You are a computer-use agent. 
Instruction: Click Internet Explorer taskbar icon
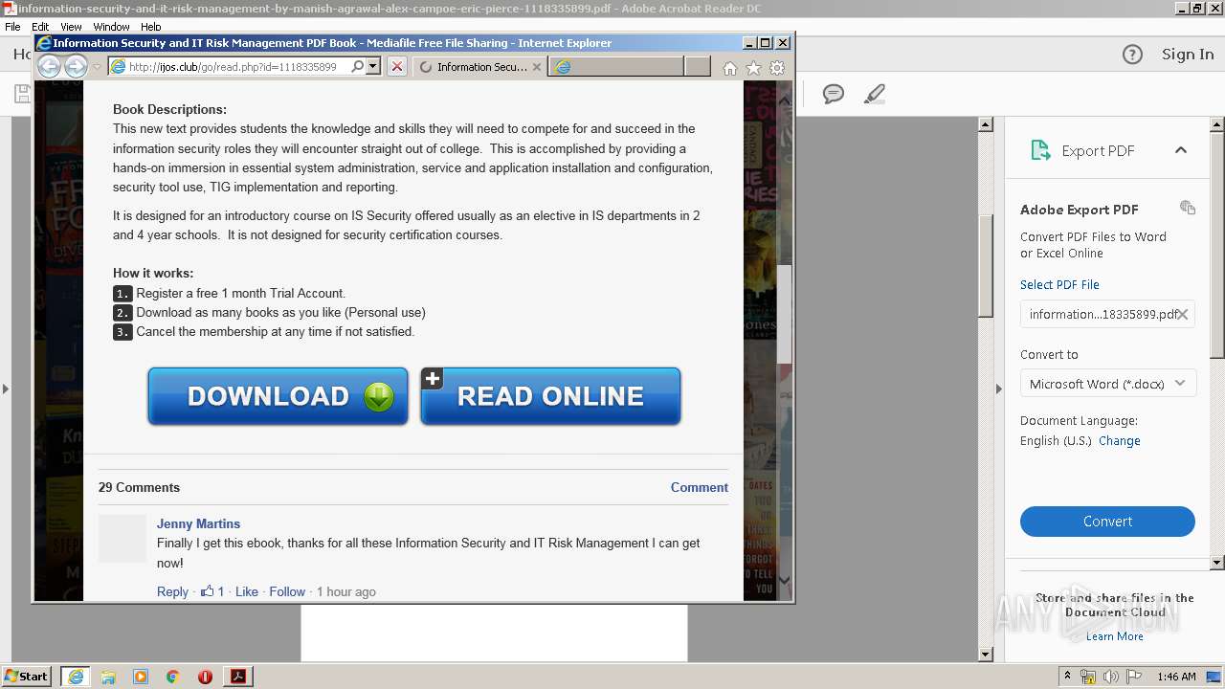(75, 677)
